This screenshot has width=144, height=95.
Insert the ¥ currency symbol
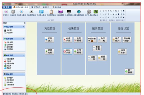(x=113, y=14)
